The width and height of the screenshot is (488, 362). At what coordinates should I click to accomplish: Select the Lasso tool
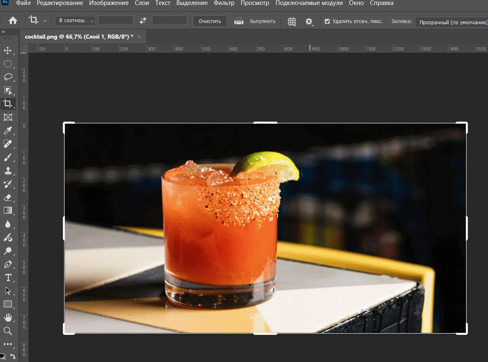(x=7, y=77)
